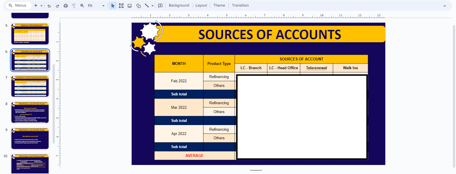Select the Line tool
Screen dimensions: 456x174
click(147, 5)
